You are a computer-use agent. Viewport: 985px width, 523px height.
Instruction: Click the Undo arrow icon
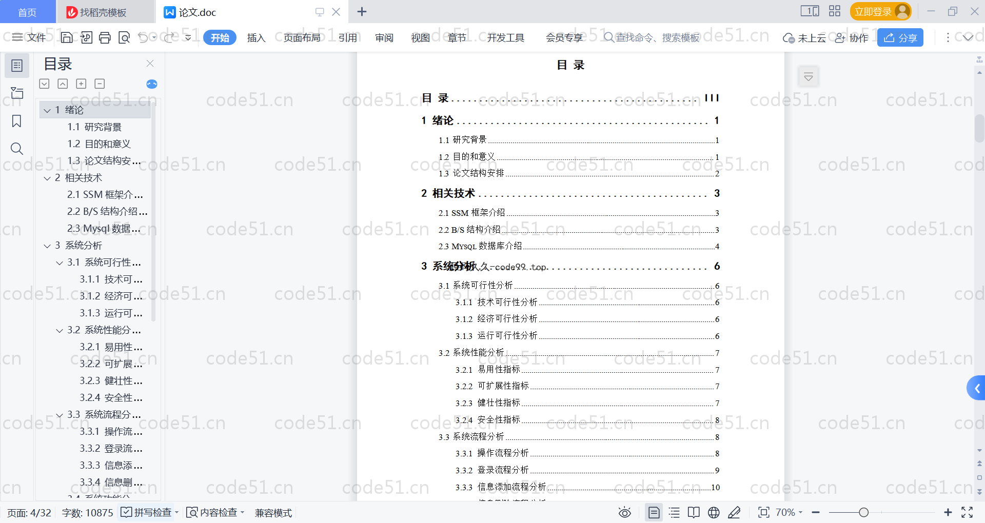tap(143, 37)
